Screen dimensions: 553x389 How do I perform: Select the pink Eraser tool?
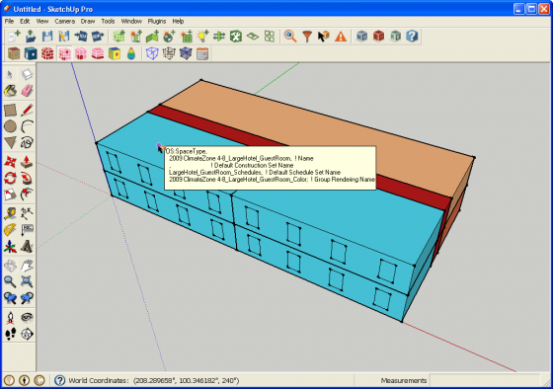28,91
